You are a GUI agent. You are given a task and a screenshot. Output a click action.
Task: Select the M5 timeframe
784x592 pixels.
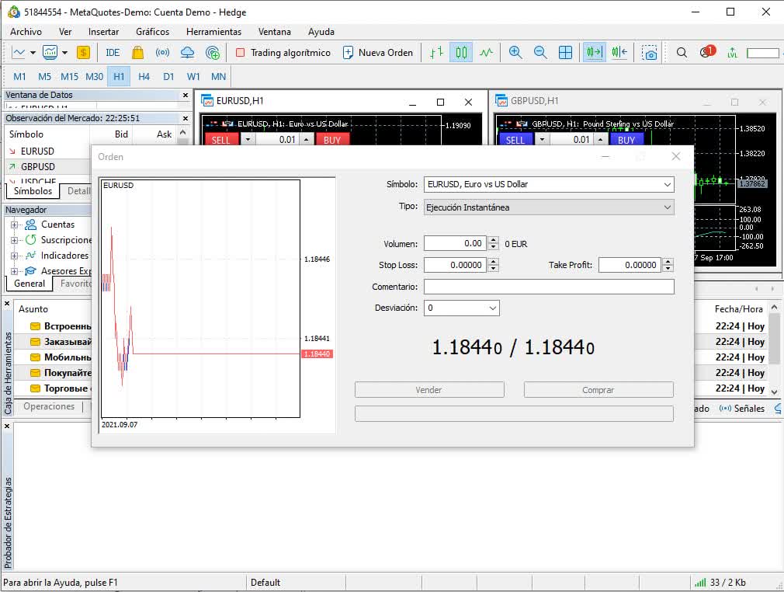[x=44, y=77]
